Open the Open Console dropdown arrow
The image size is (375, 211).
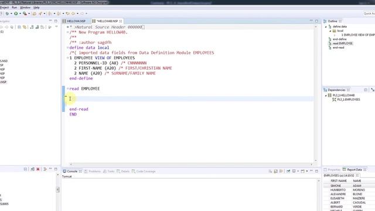point(307,171)
